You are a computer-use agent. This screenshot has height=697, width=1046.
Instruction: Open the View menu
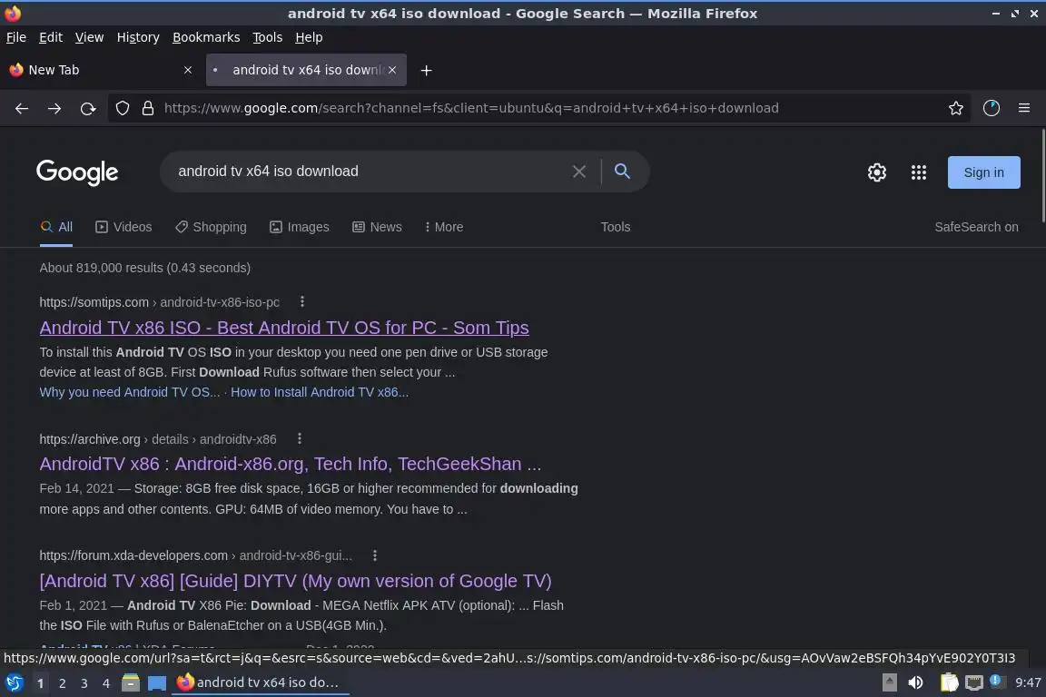(89, 37)
